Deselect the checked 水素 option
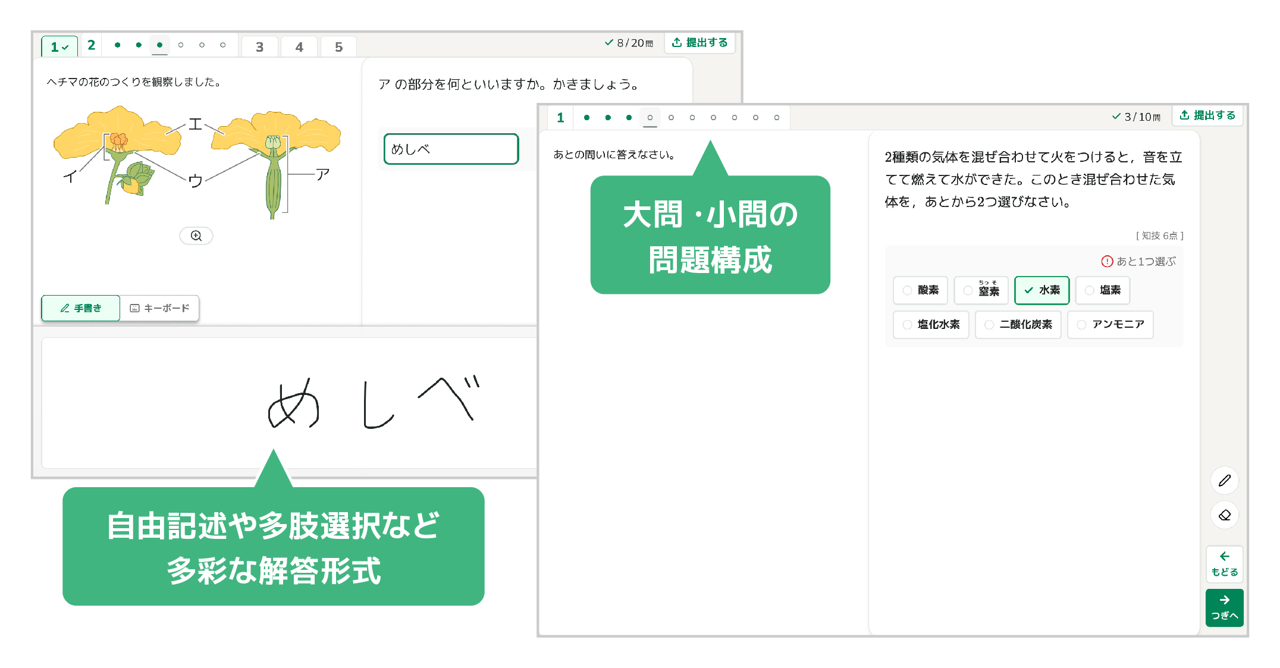 1041,290
